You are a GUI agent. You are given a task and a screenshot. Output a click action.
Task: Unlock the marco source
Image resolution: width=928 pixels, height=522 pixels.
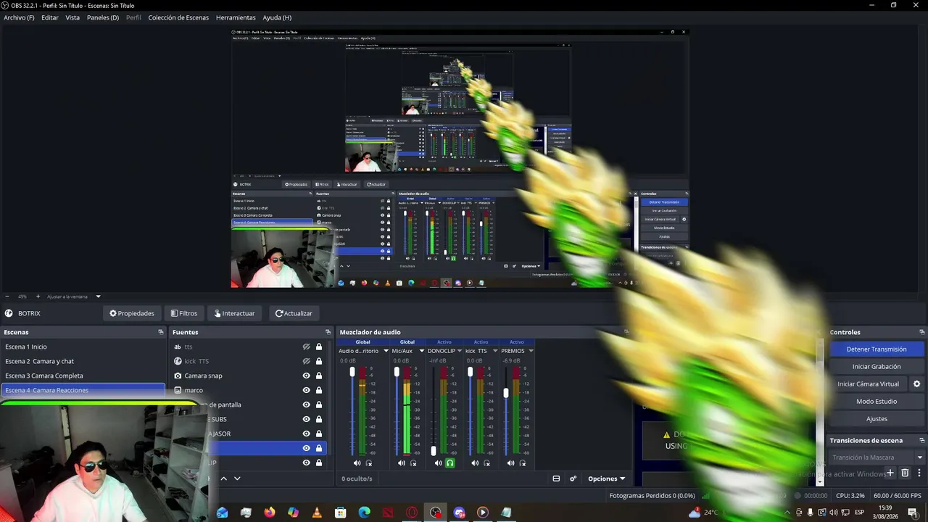[318, 390]
